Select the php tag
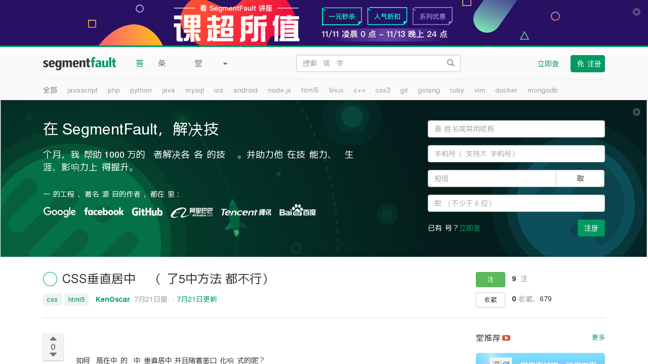 pyautogui.click(x=114, y=90)
